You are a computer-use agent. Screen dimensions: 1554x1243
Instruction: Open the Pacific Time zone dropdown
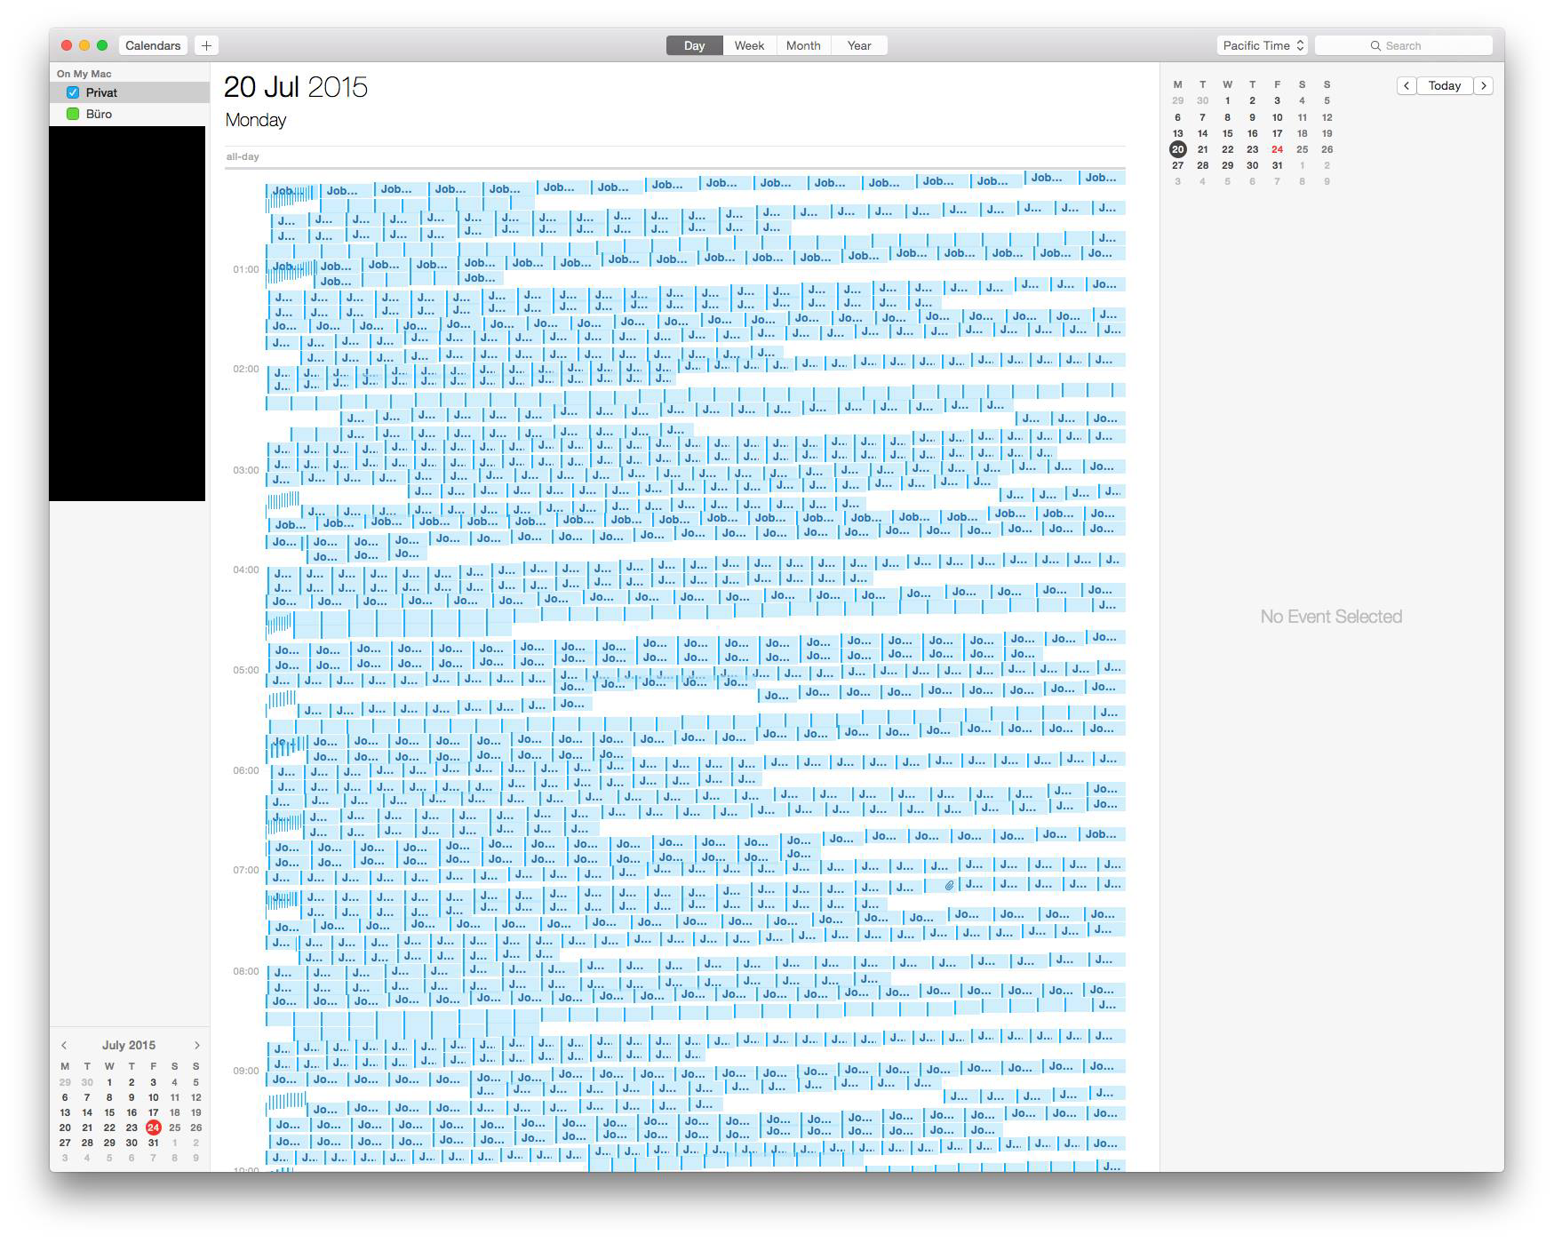[x=1263, y=45]
